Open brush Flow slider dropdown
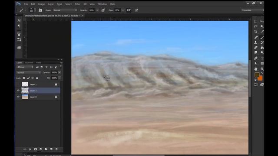 [123, 10]
